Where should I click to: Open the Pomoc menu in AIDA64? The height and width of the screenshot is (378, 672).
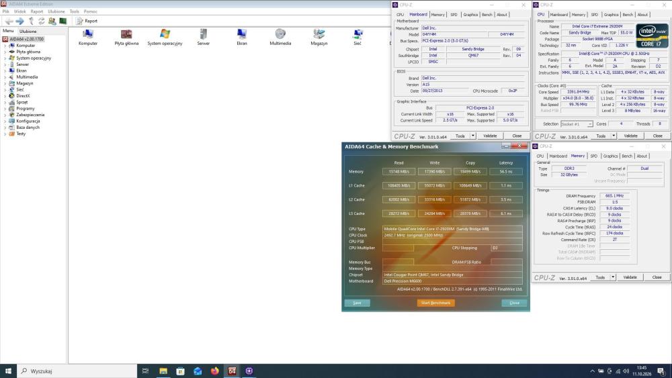(91, 11)
